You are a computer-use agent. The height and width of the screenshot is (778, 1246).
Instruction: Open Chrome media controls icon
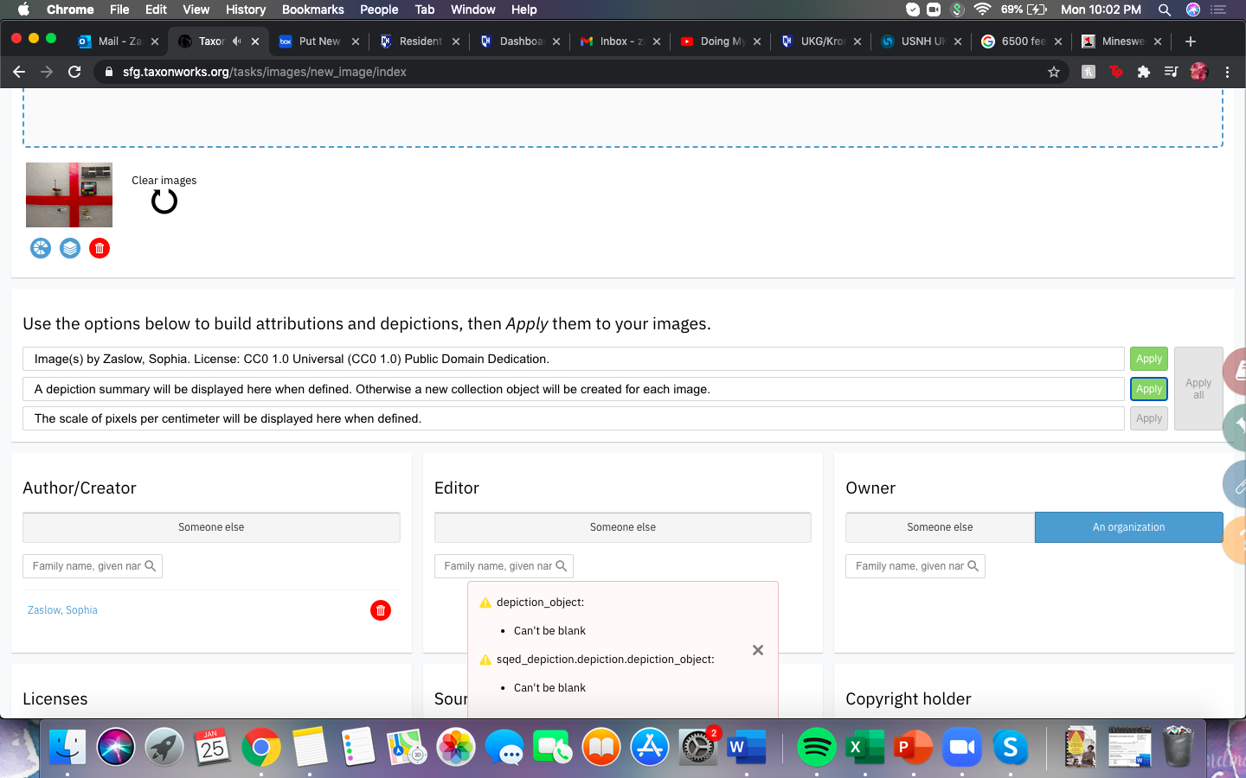coord(1171,72)
